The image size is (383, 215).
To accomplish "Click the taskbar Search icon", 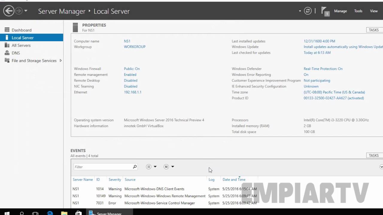I will coord(22,213).
